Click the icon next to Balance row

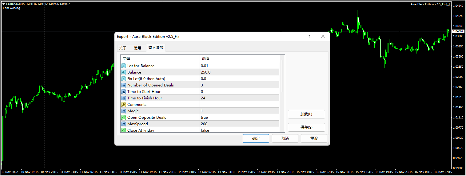[x=124, y=72]
